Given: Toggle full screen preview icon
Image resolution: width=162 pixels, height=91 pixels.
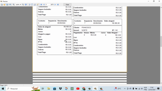Looking at the screenshot, I should click(26, 5).
